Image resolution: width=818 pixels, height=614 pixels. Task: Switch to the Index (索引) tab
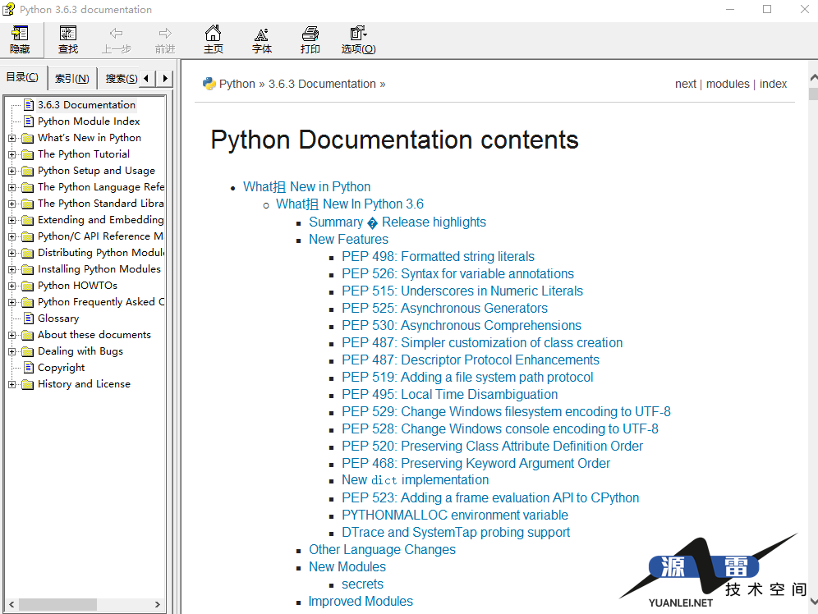tap(72, 79)
